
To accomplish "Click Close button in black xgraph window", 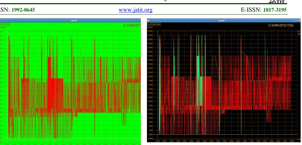I will (149, 24).
